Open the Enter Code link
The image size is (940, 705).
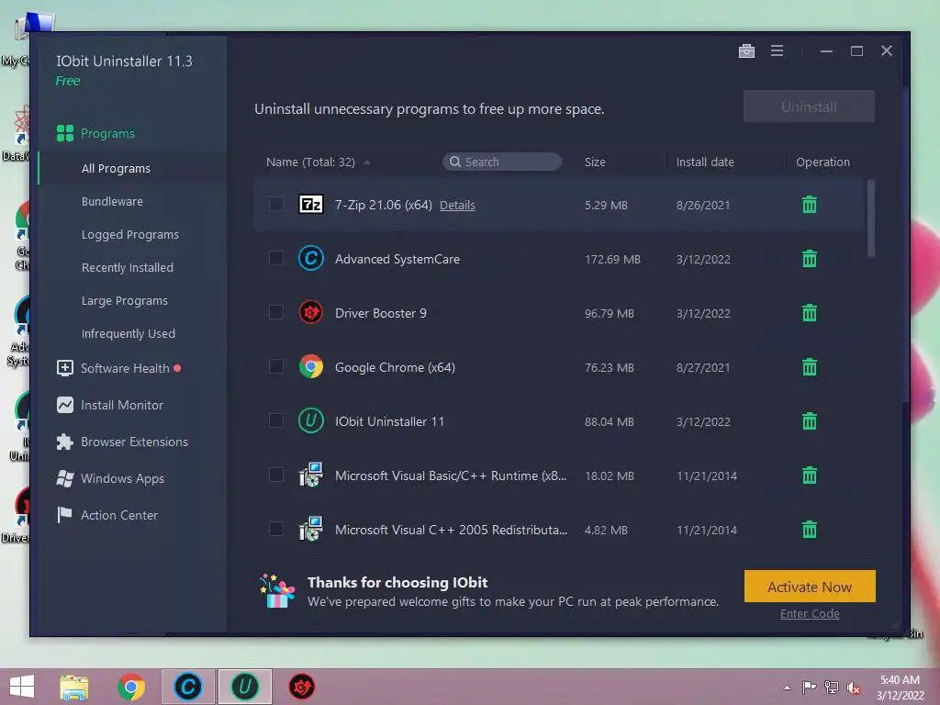tap(810, 614)
